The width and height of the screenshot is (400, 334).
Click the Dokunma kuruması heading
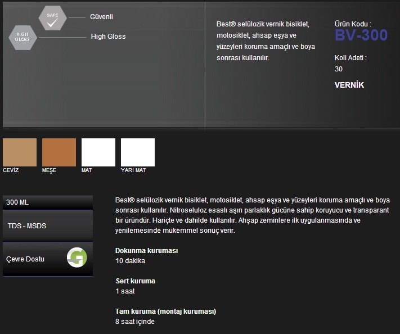[x=146, y=251]
